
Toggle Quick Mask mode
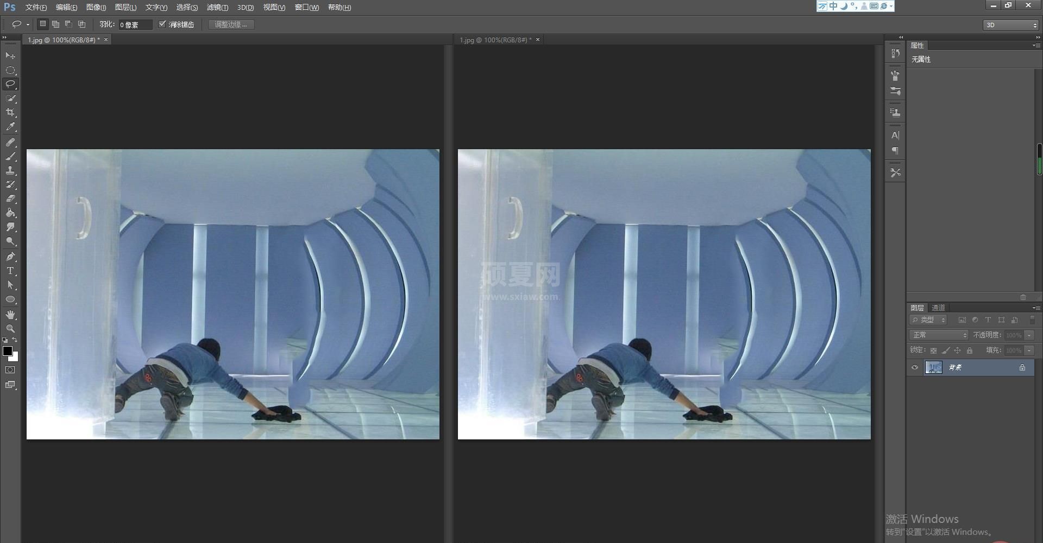10,370
